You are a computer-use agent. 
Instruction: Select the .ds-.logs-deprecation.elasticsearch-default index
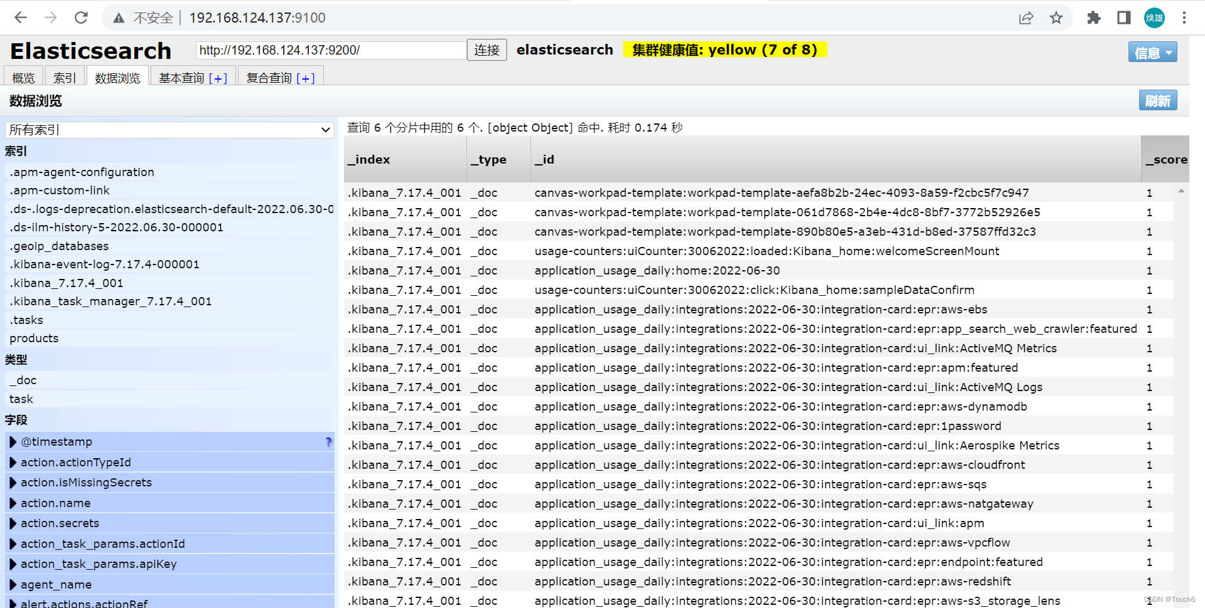pyautogui.click(x=169, y=209)
